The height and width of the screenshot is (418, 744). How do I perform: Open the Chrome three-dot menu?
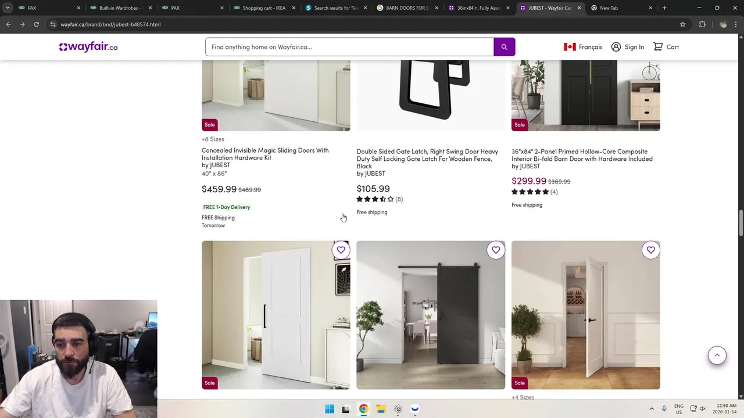[x=736, y=24]
